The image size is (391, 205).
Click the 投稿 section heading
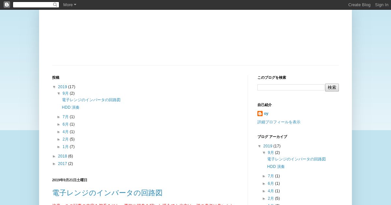56,77
